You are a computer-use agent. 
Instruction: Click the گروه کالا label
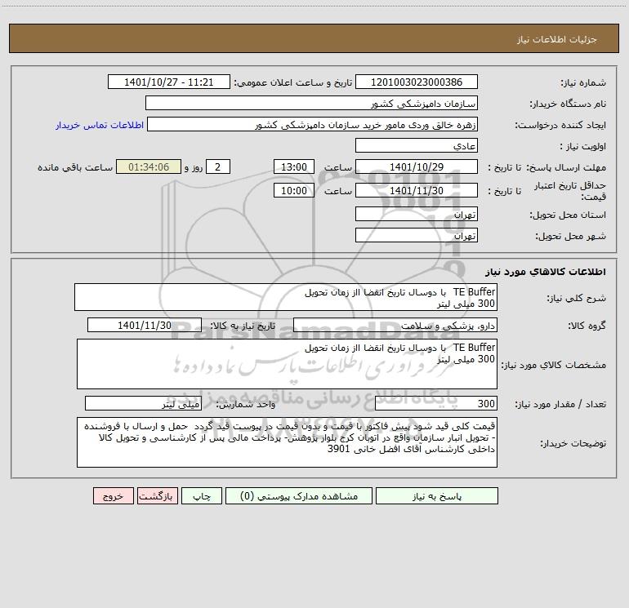[x=587, y=326]
